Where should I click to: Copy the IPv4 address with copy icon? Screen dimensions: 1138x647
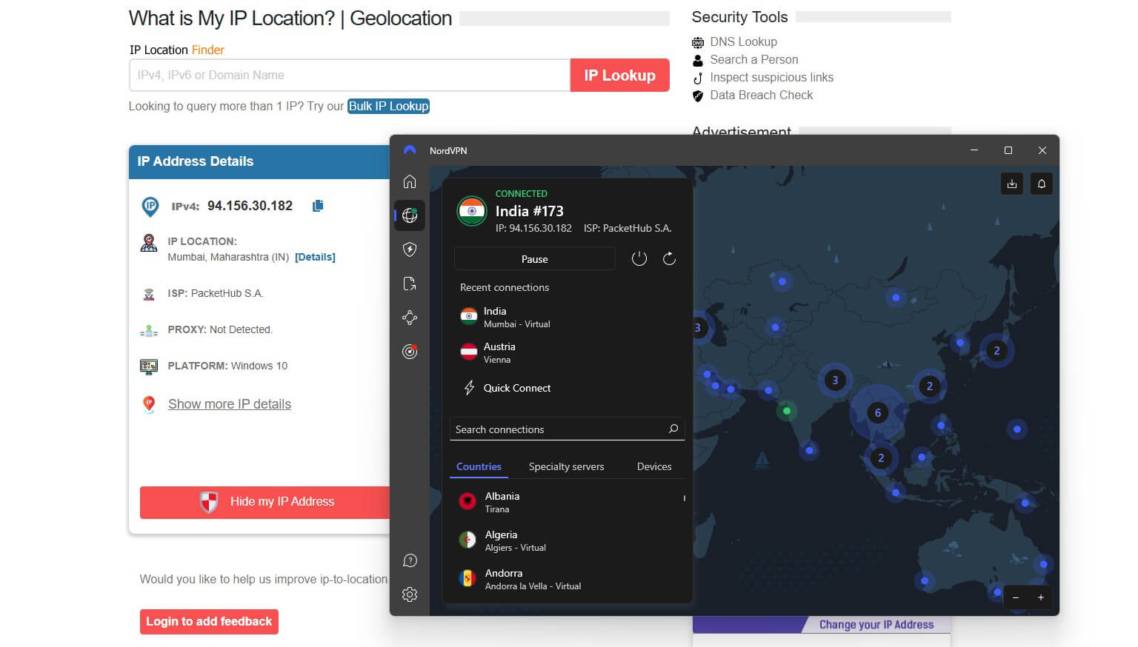click(x=318, y=206)
